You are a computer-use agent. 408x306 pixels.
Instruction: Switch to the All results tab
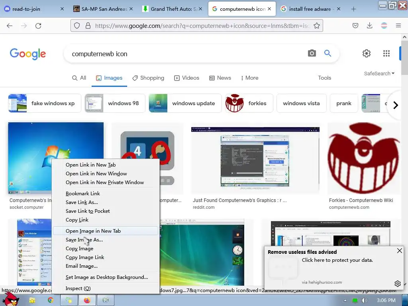[x=79, y=78]
